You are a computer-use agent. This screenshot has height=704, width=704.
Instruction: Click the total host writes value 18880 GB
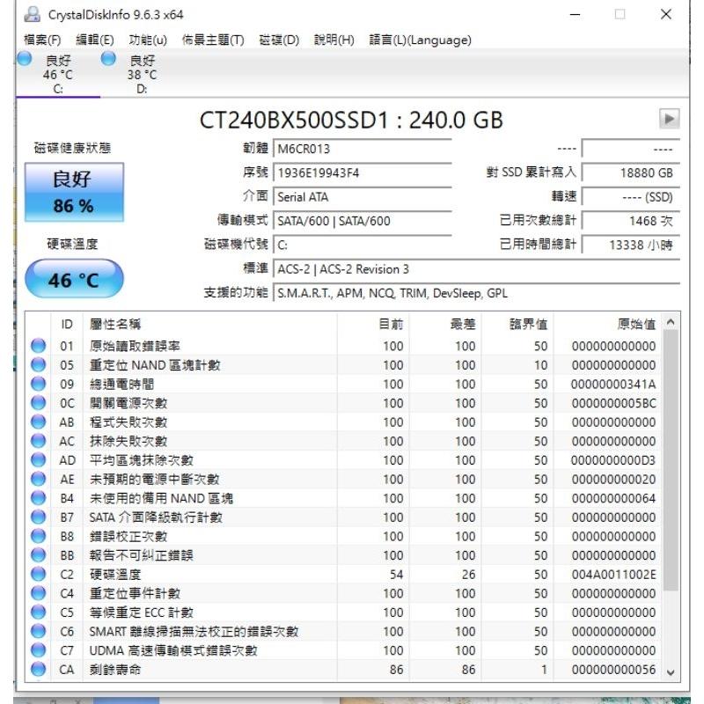[631, 172]
